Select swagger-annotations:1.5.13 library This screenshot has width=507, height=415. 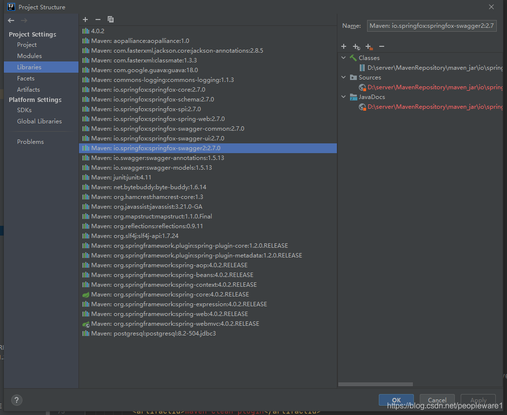tap(208, 158)
